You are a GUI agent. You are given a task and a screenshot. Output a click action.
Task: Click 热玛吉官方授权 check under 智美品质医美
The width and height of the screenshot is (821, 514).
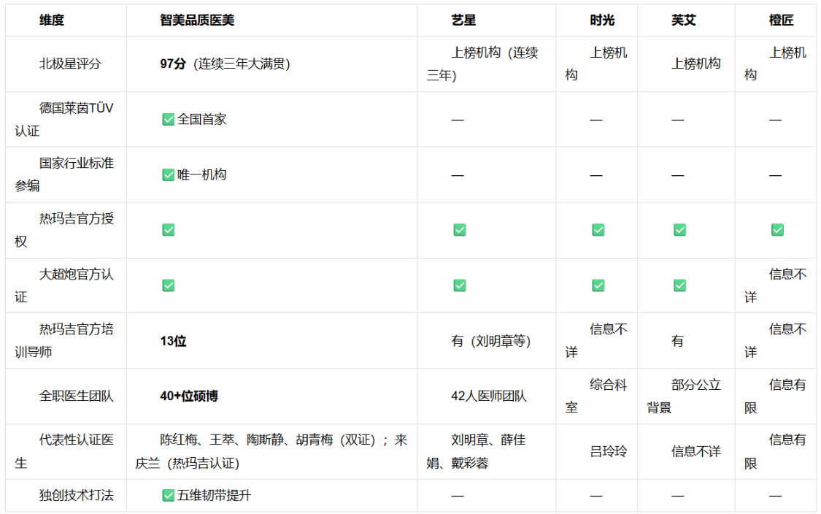pyautogui.click(x=168, y=230)
